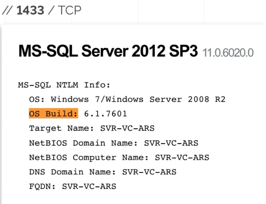Click the MS-SQL NTLM Info line

(x=64, y=85)
